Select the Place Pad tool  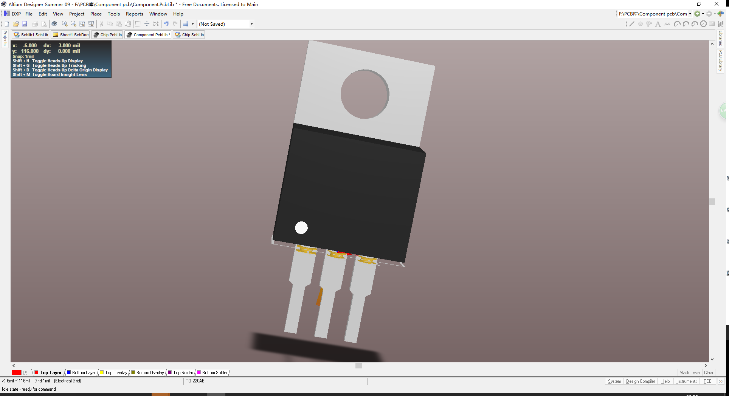[x=641, y=24]
